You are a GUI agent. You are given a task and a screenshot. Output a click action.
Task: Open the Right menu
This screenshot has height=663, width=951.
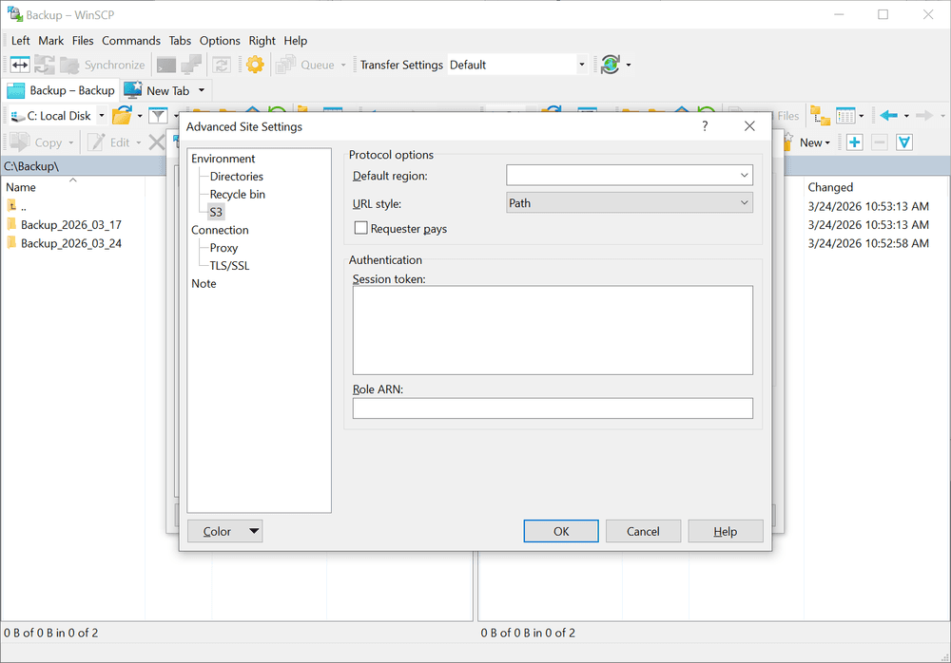[x=262, y=41]
